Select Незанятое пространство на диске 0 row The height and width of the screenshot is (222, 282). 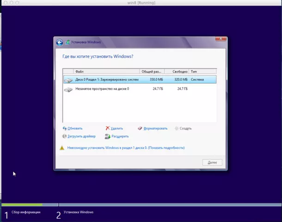(x=139, y=89)
